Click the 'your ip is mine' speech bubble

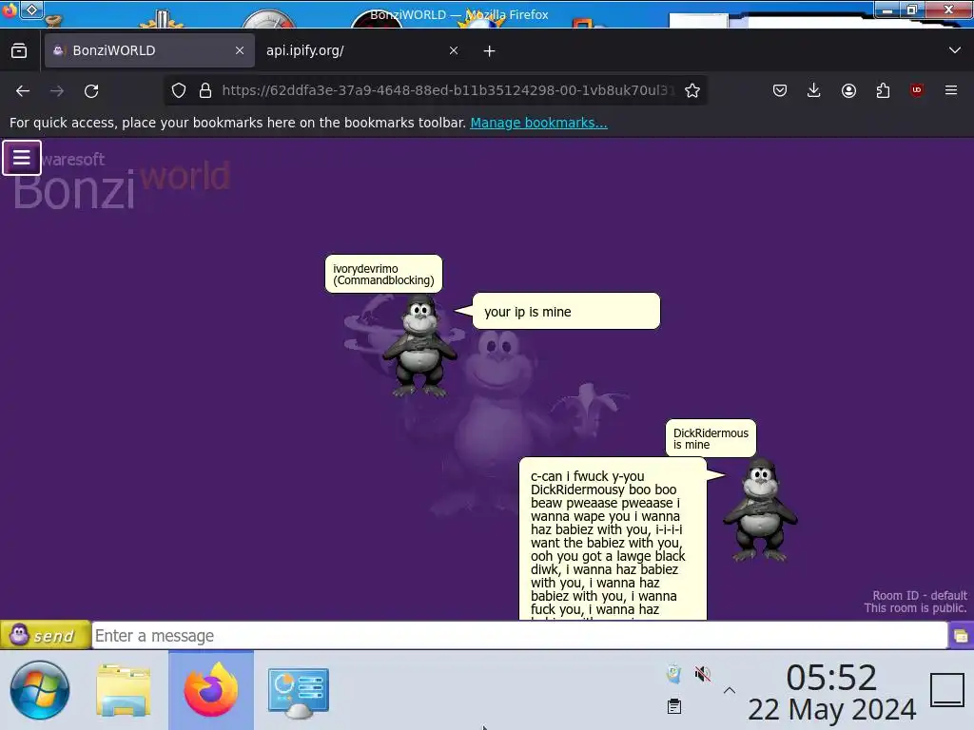565,311
